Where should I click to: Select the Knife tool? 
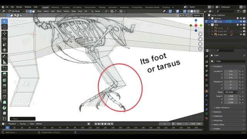pyautogui.click(x=4, y=97)
